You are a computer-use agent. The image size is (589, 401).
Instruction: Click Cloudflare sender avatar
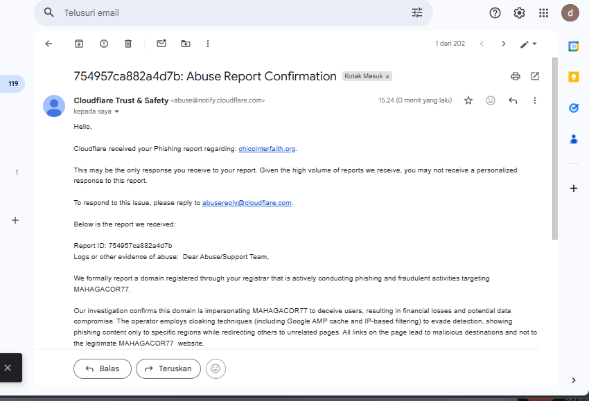pos(54,106)
